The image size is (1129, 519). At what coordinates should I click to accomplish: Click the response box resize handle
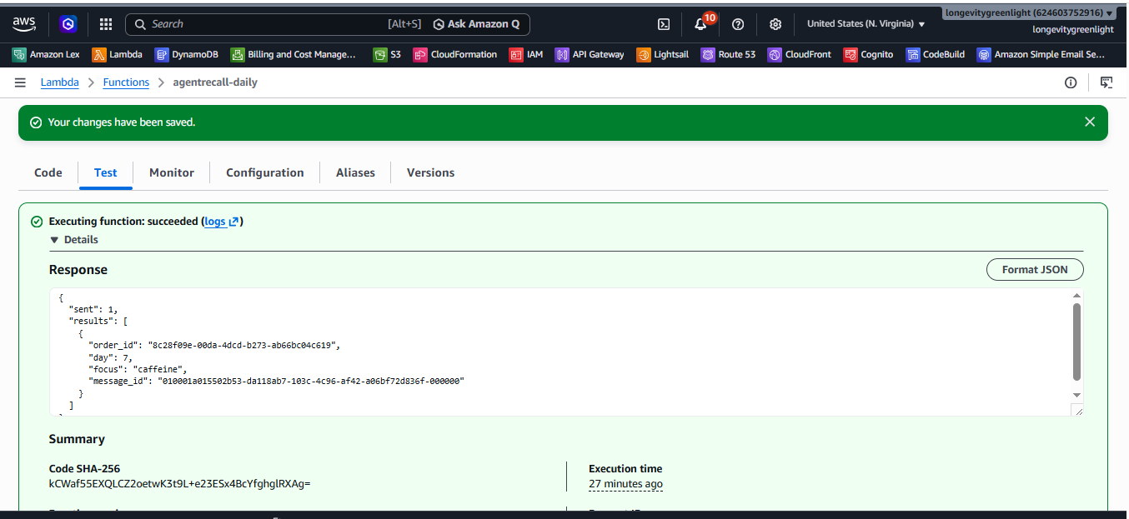click(1078, 410)
